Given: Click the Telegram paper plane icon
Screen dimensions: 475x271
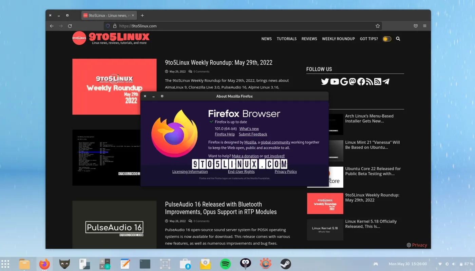Looking at the screenshot, I should click(386, 82).
